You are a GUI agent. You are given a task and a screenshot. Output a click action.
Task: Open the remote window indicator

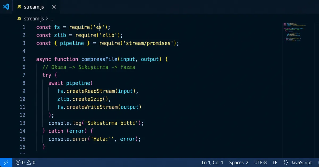[6, 162]
